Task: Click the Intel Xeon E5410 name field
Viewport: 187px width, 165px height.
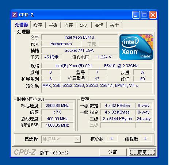Action: pos(79,37)
